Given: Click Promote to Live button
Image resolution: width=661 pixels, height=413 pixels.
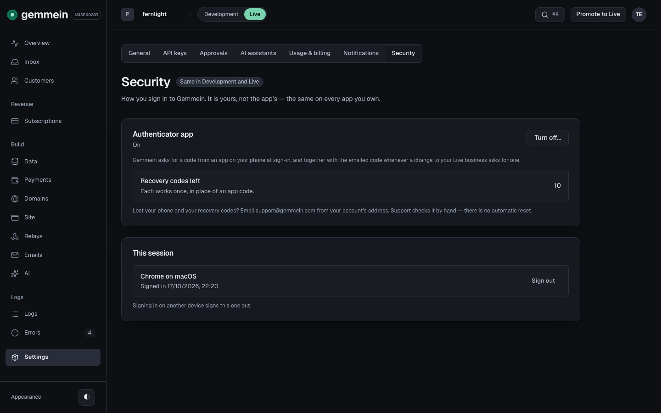Looking at the screenshot, I should pos(598,14).
